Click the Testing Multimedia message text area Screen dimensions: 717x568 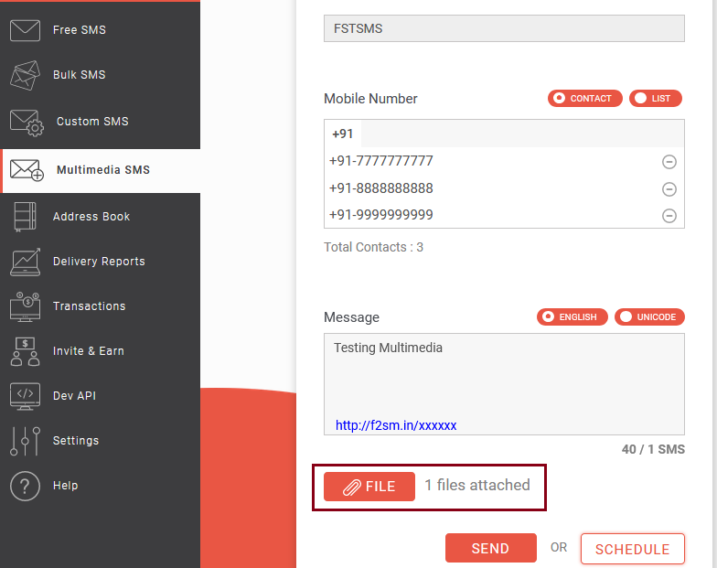click(x=504, y=384)
